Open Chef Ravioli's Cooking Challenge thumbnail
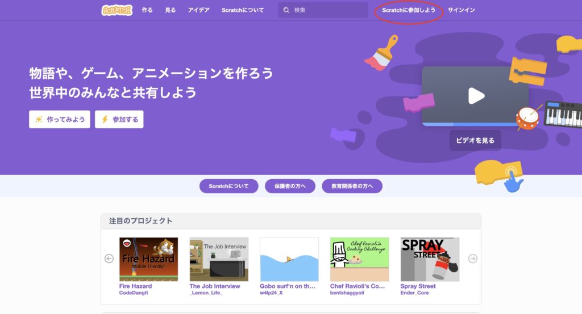Viewport: 582px width, 314px height. click(x=359, y=259)
